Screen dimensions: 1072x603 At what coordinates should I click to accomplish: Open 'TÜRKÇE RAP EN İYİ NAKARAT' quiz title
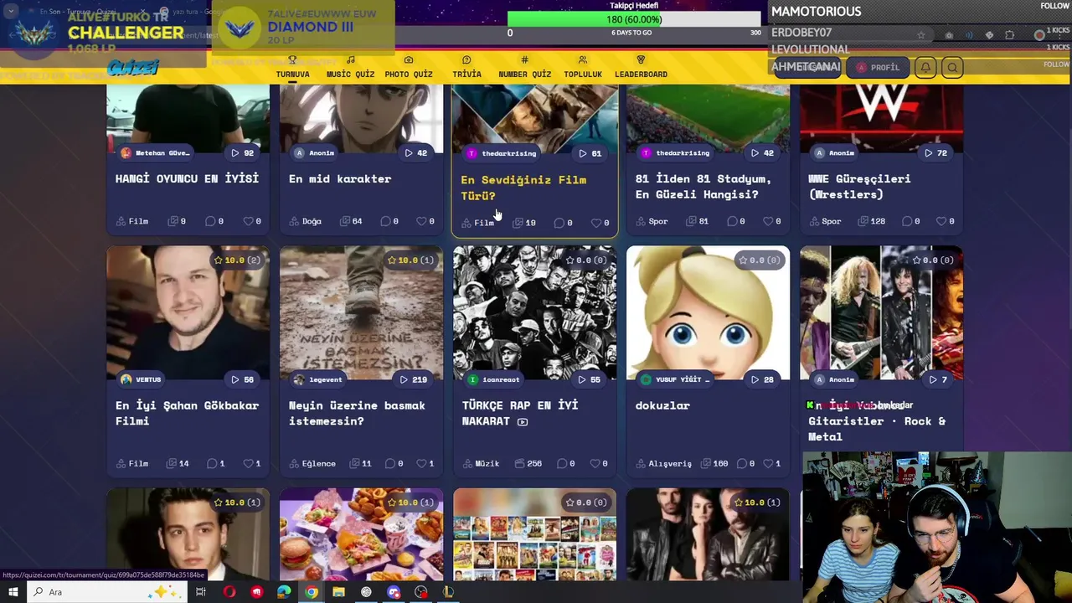[520, 413]
